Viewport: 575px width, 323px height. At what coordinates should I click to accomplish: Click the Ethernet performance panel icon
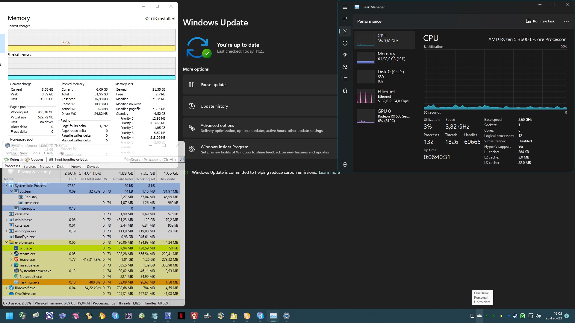pyautogui.click(x=365, y=97)
